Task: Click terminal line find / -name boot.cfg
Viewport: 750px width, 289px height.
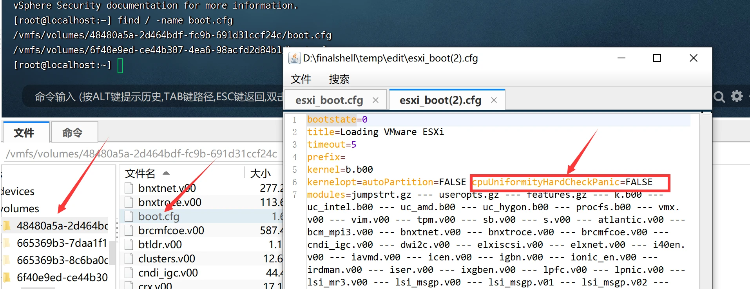Action: coord(175,20)
